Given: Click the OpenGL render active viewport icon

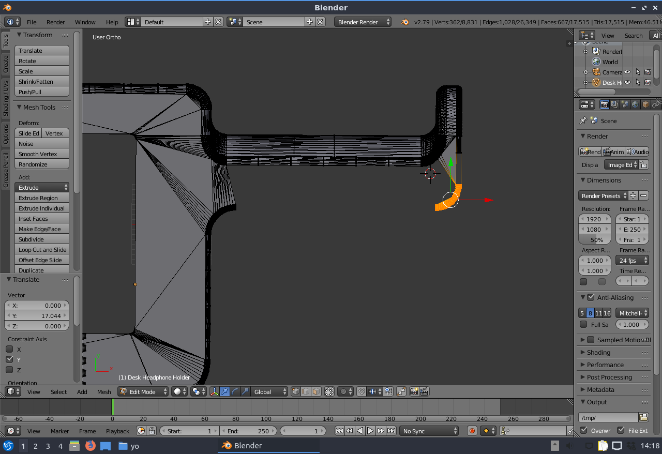Looking at the screenshot, I should point(414,392).
